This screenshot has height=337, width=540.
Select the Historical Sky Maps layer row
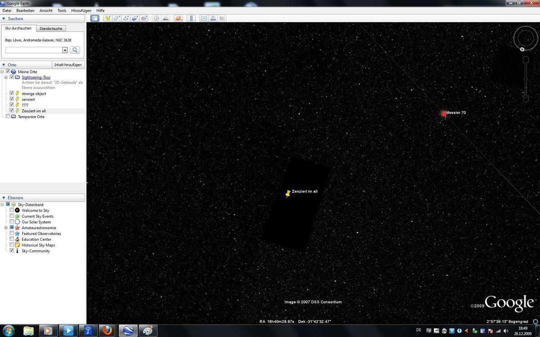[38, 245]
